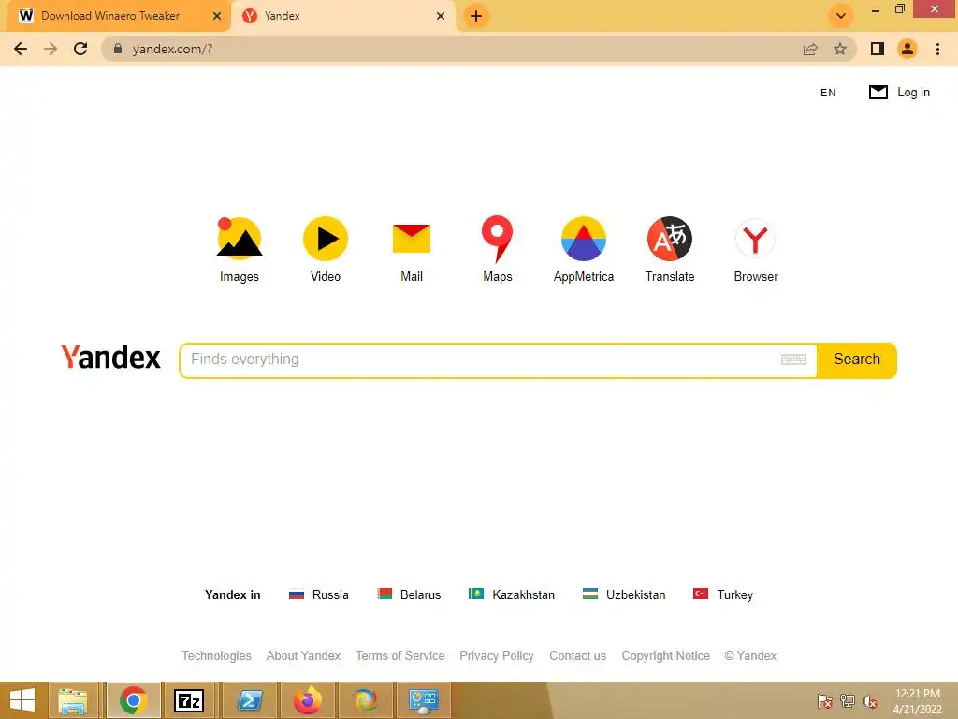Click the Yandex logo
This screenshot has height=719, width=958.
110,357
